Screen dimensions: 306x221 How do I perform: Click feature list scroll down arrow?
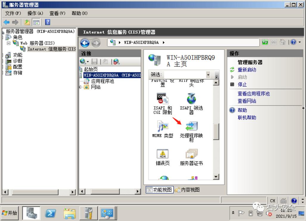point(216,177)
